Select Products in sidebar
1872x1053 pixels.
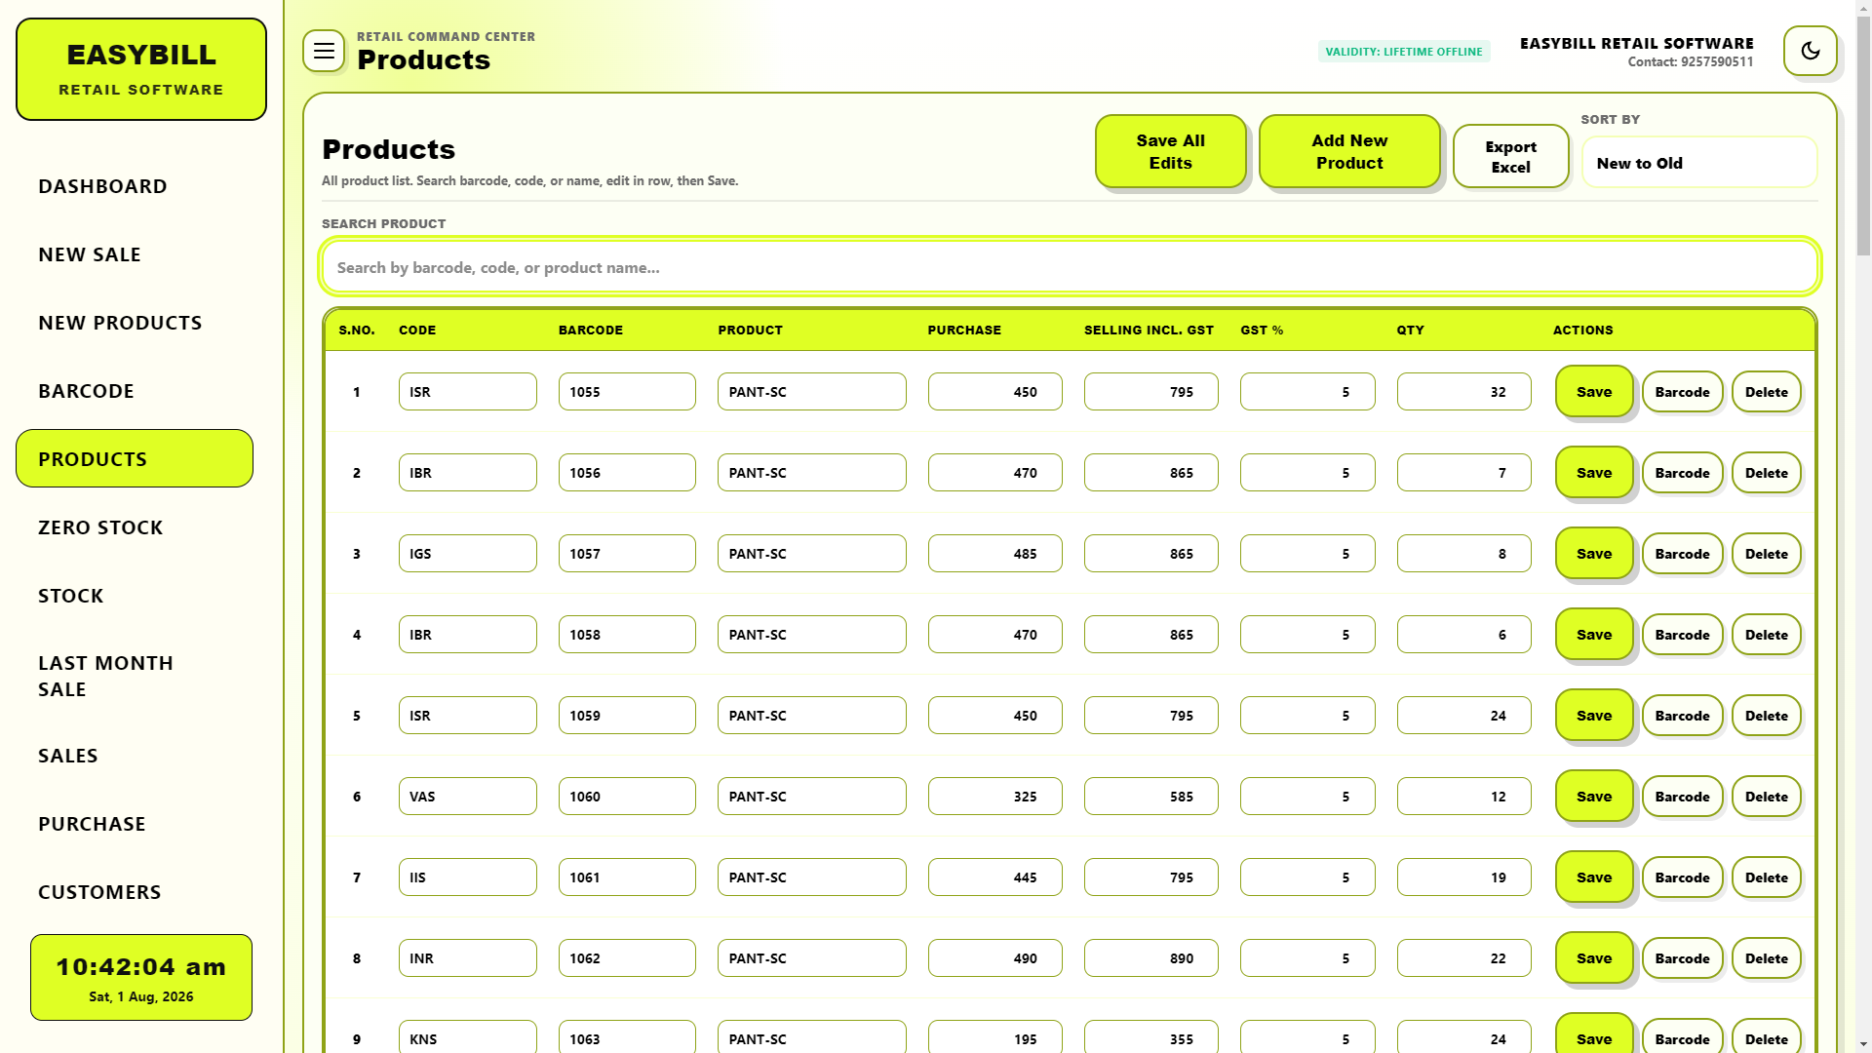click(135, 458)
